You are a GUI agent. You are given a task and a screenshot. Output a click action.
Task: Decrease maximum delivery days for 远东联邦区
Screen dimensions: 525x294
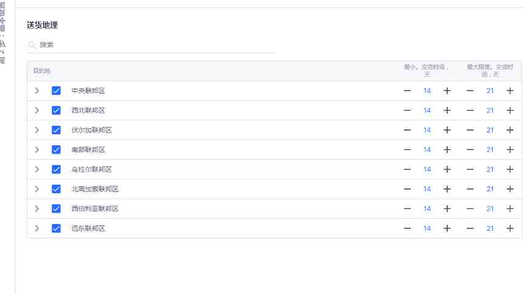coord(470,228)
